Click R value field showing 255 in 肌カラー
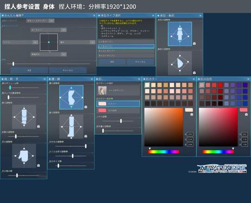The height and width of the screenshot is (203, 251). pos(190,134)
